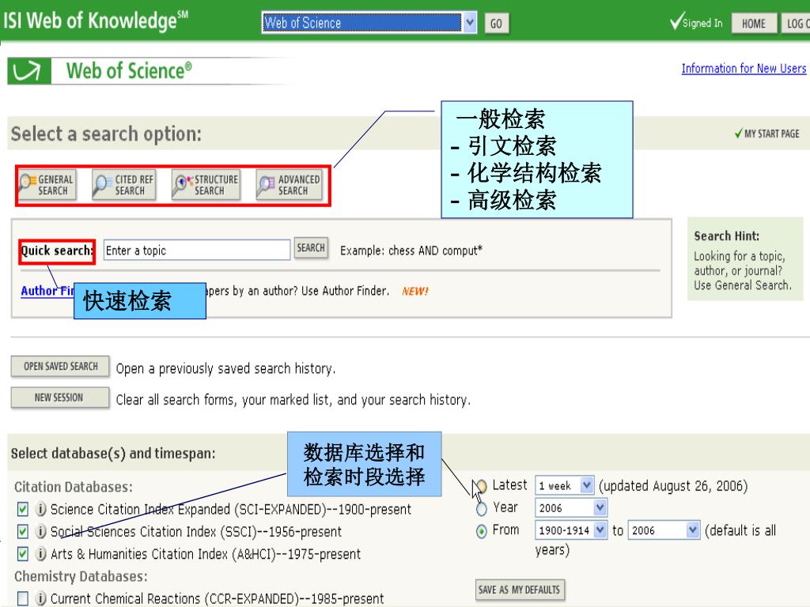The image size is (810, 607).
Task: Click 'Chemistry Databases:' label
Action: 81,576
